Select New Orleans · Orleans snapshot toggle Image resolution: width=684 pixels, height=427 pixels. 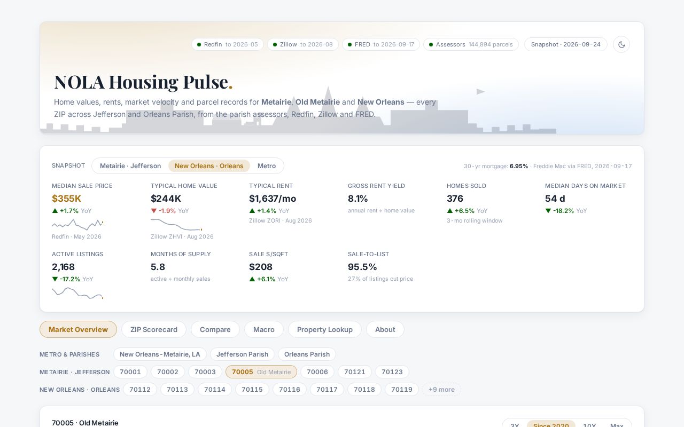pos(209,165)
